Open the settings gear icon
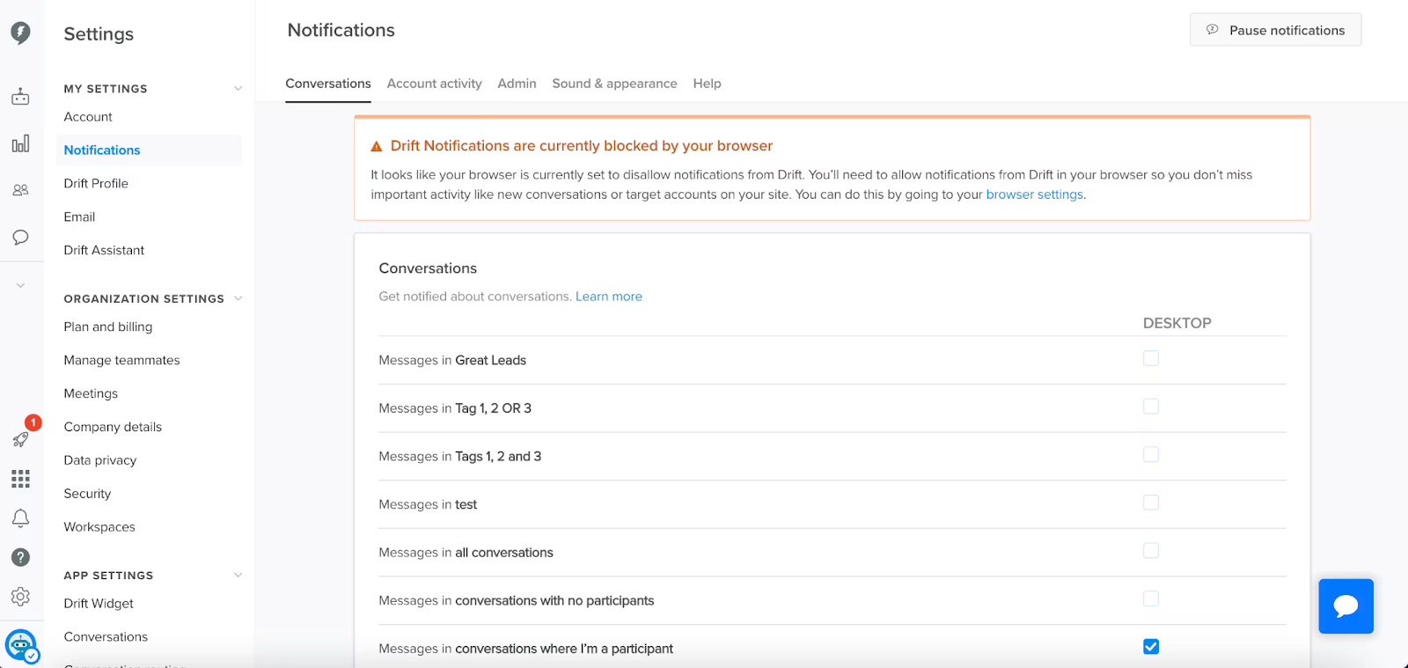 click(x=20, y=597)
